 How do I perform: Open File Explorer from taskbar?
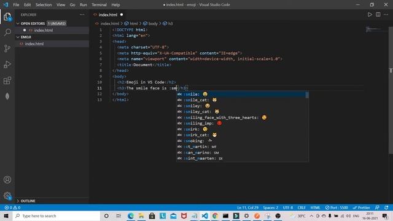(x=141, y=215)
